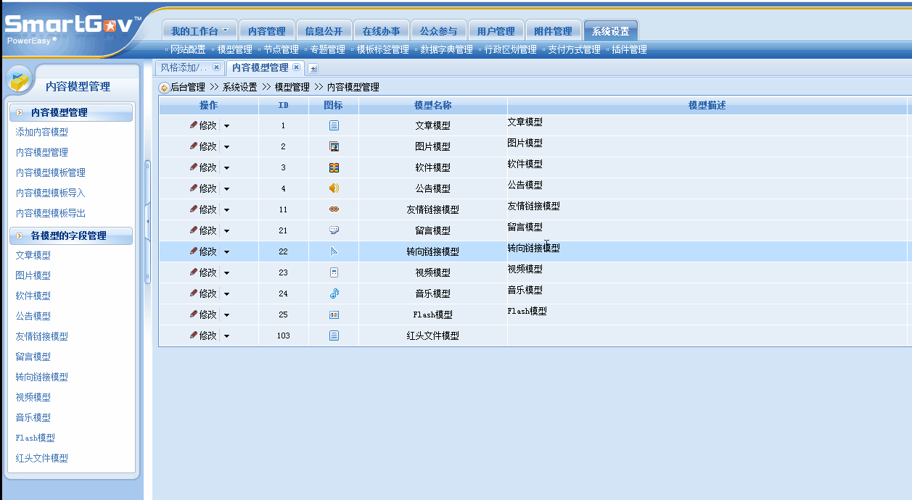Click the software model grid icon
Image resolution: width=912 pixels, height=500 pixels.
(334, 167)
